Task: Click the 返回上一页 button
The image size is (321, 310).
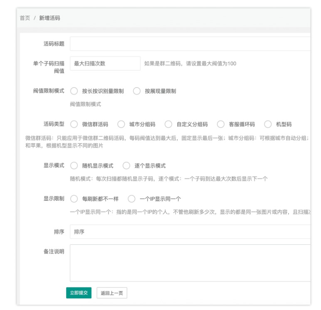Action: pyautogui.click(x=111, y=293)
